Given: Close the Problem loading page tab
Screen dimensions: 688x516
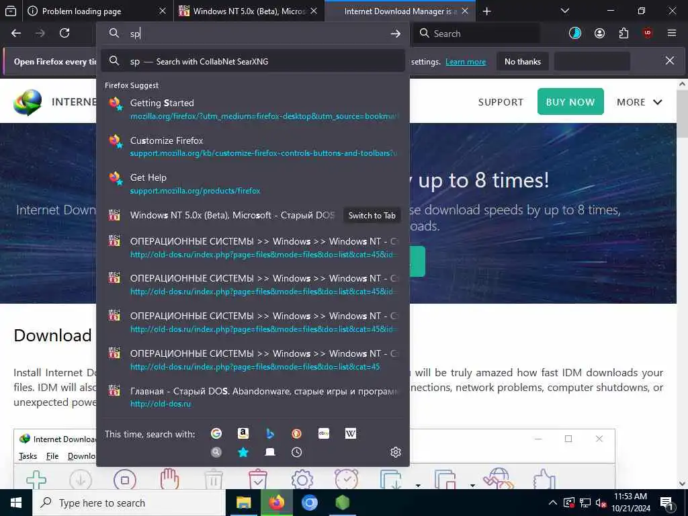Looking at the screenshot, I should point(163,11).
